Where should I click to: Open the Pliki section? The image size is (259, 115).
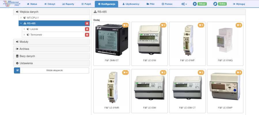(150, 4)
